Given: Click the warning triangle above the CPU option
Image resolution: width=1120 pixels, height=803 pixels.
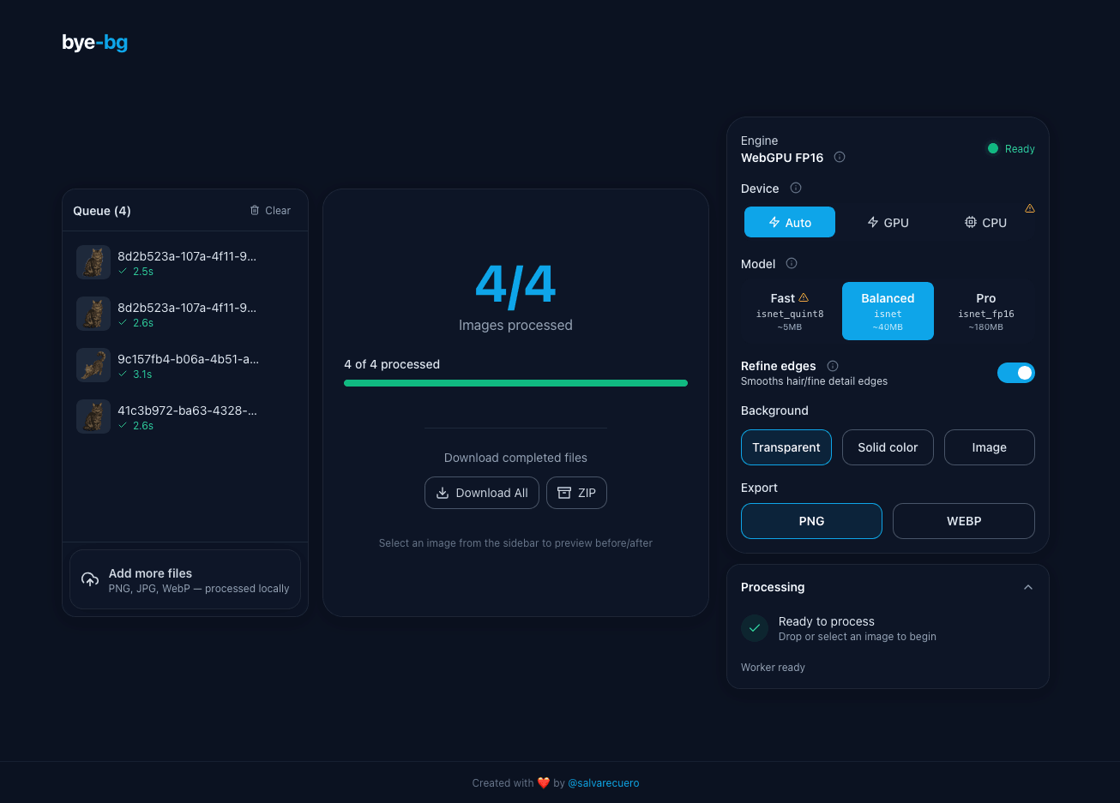Looking at the screenshot, I should pyautogui.click(x=1030, y=208).
